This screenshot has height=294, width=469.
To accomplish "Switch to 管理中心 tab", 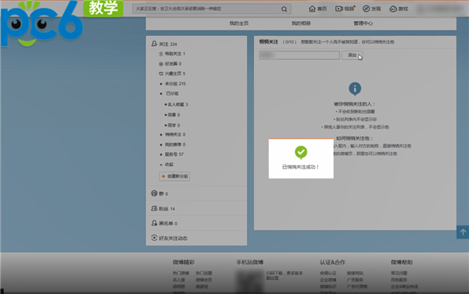I will pos(363,23).
